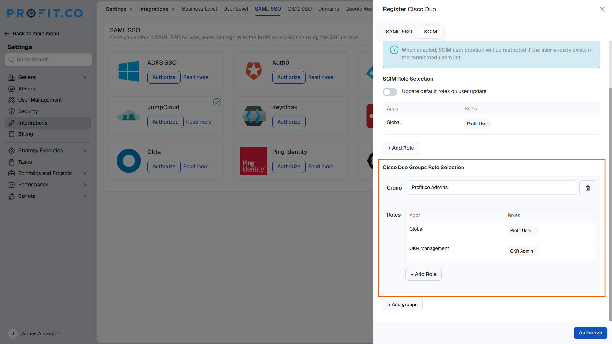The height and width of the screenshot is (344, 612).
Task: Expand the General menu chevron
Action: (x=85, y=77)
